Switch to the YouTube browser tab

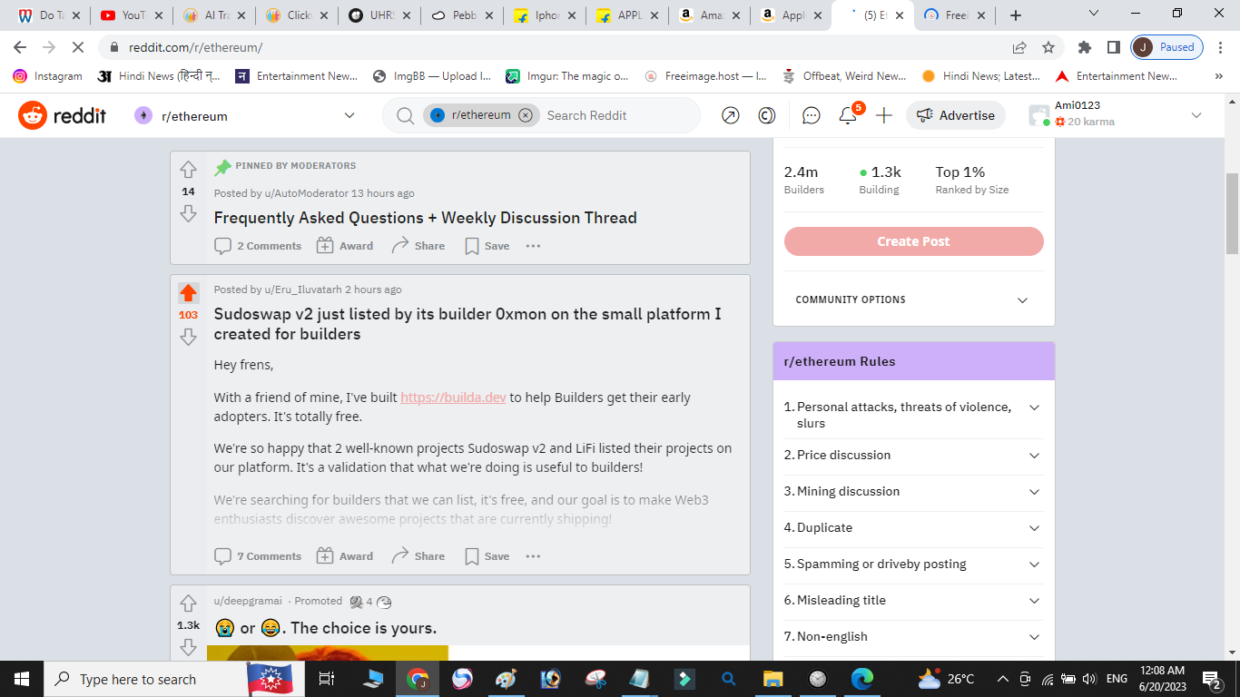(x=132, y=15)
